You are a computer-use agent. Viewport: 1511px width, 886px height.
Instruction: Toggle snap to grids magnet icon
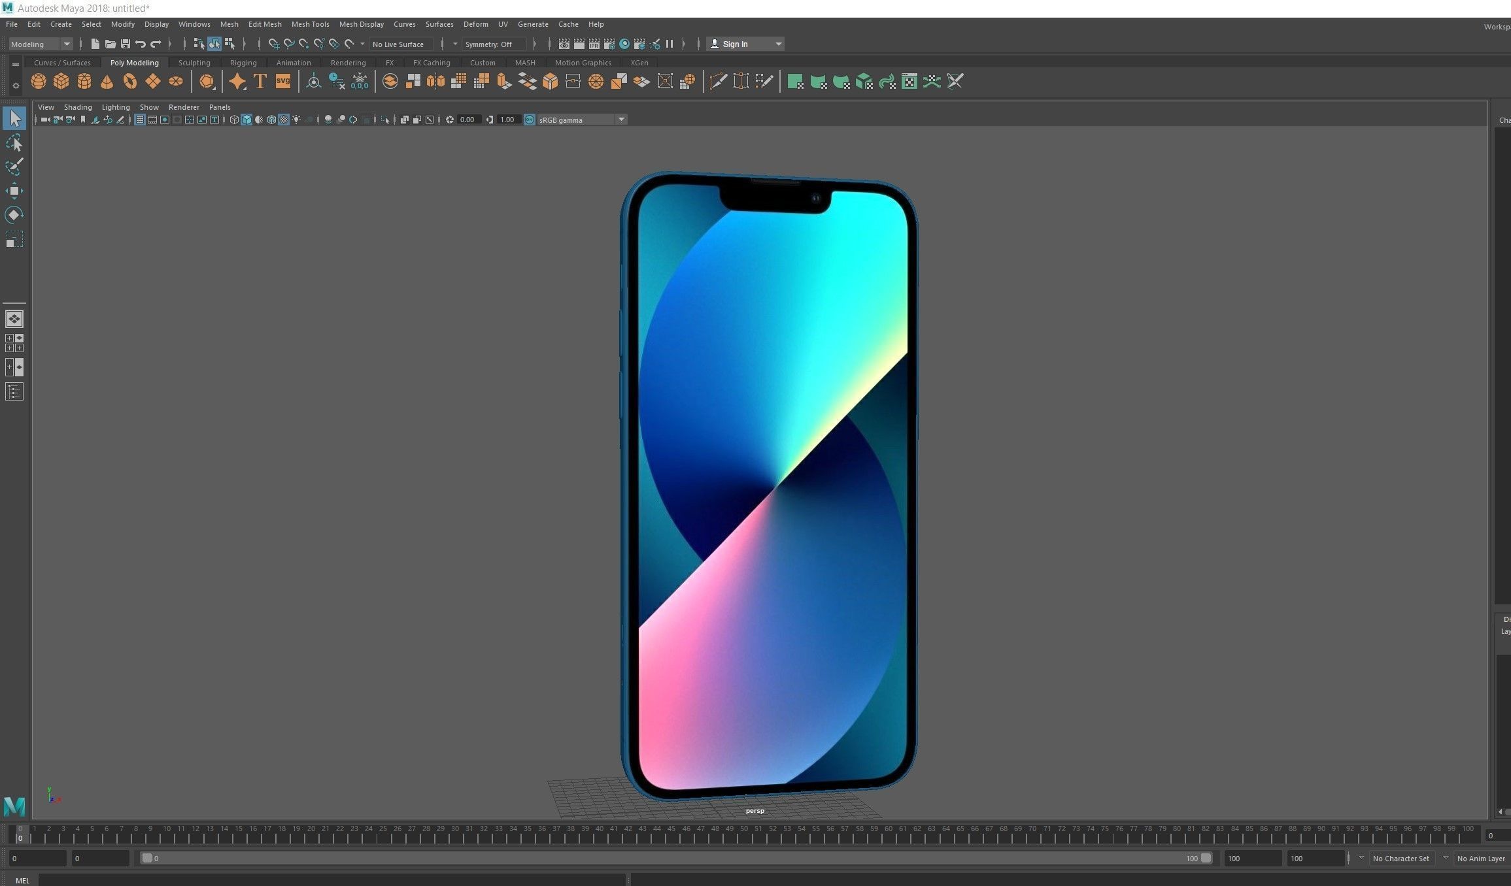[x=274, y=44]
